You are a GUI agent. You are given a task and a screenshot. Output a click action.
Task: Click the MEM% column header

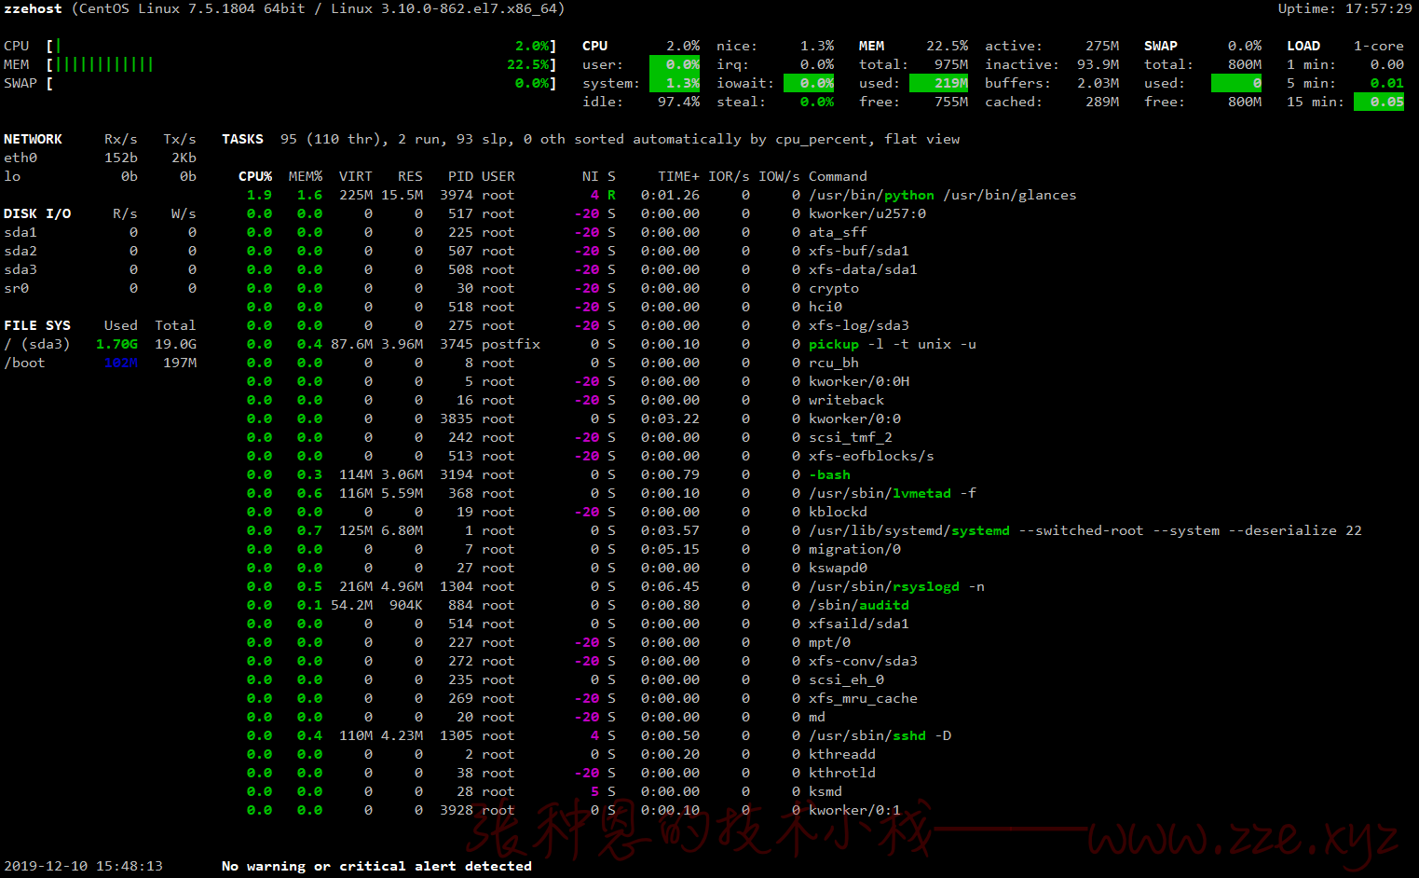tap(306, 176)
